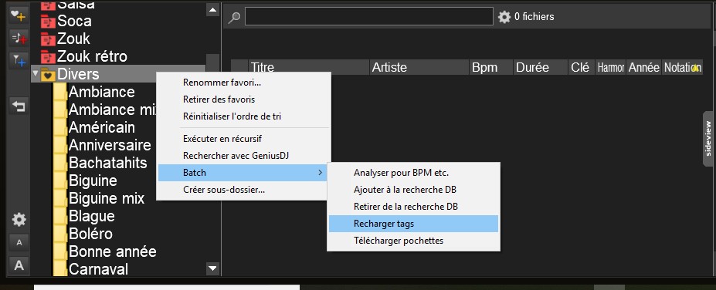
Task: Sort by the Notation column header
Action: pos(682,67)
